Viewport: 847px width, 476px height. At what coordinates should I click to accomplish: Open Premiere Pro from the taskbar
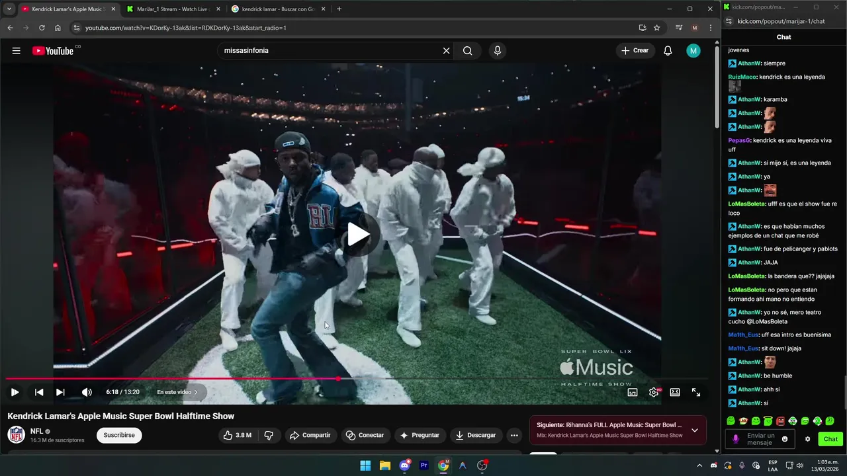(x=424, y=465)
